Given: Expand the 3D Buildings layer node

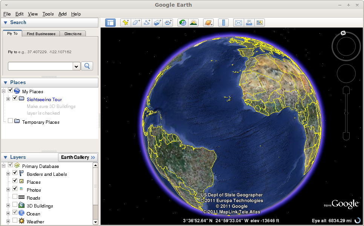Looking at the screenshot, I should pyautogui.click(x=8, y=205).
